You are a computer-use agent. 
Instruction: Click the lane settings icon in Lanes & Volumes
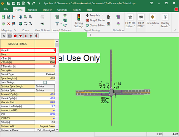[57, 17]
